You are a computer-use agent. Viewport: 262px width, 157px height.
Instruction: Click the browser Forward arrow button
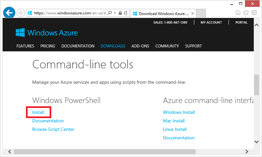(x=21, y=13)
